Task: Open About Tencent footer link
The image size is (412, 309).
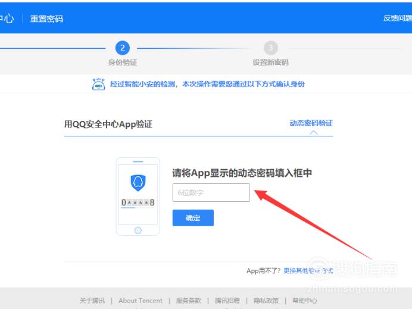Action: click(141, 300)
